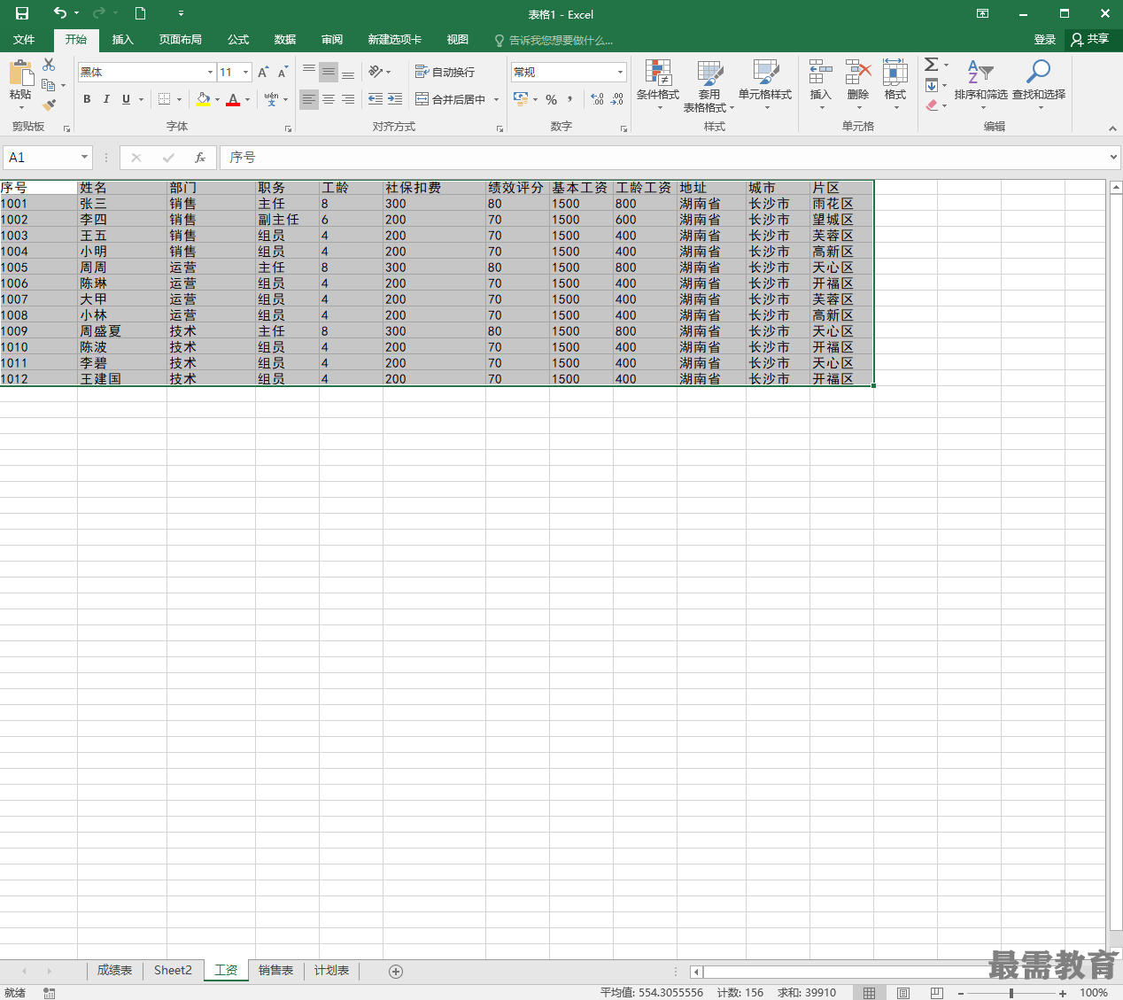Viewport: 1123px width, 1000px height.
Task: Open the Merge and Center dropdown arrow
Action: 496,99
